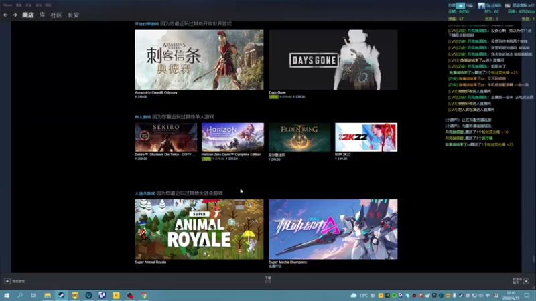The width and height of the screenshot is (536, 301).
Task: Click the red round taskbar icon
Action: pos(130,295)
